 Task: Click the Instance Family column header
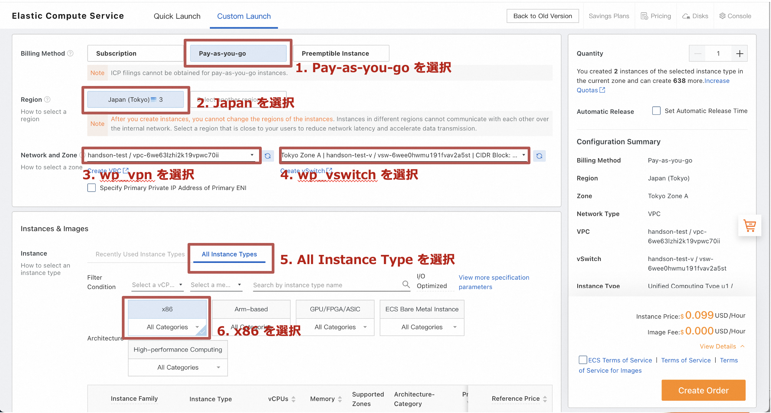point(134,398)
